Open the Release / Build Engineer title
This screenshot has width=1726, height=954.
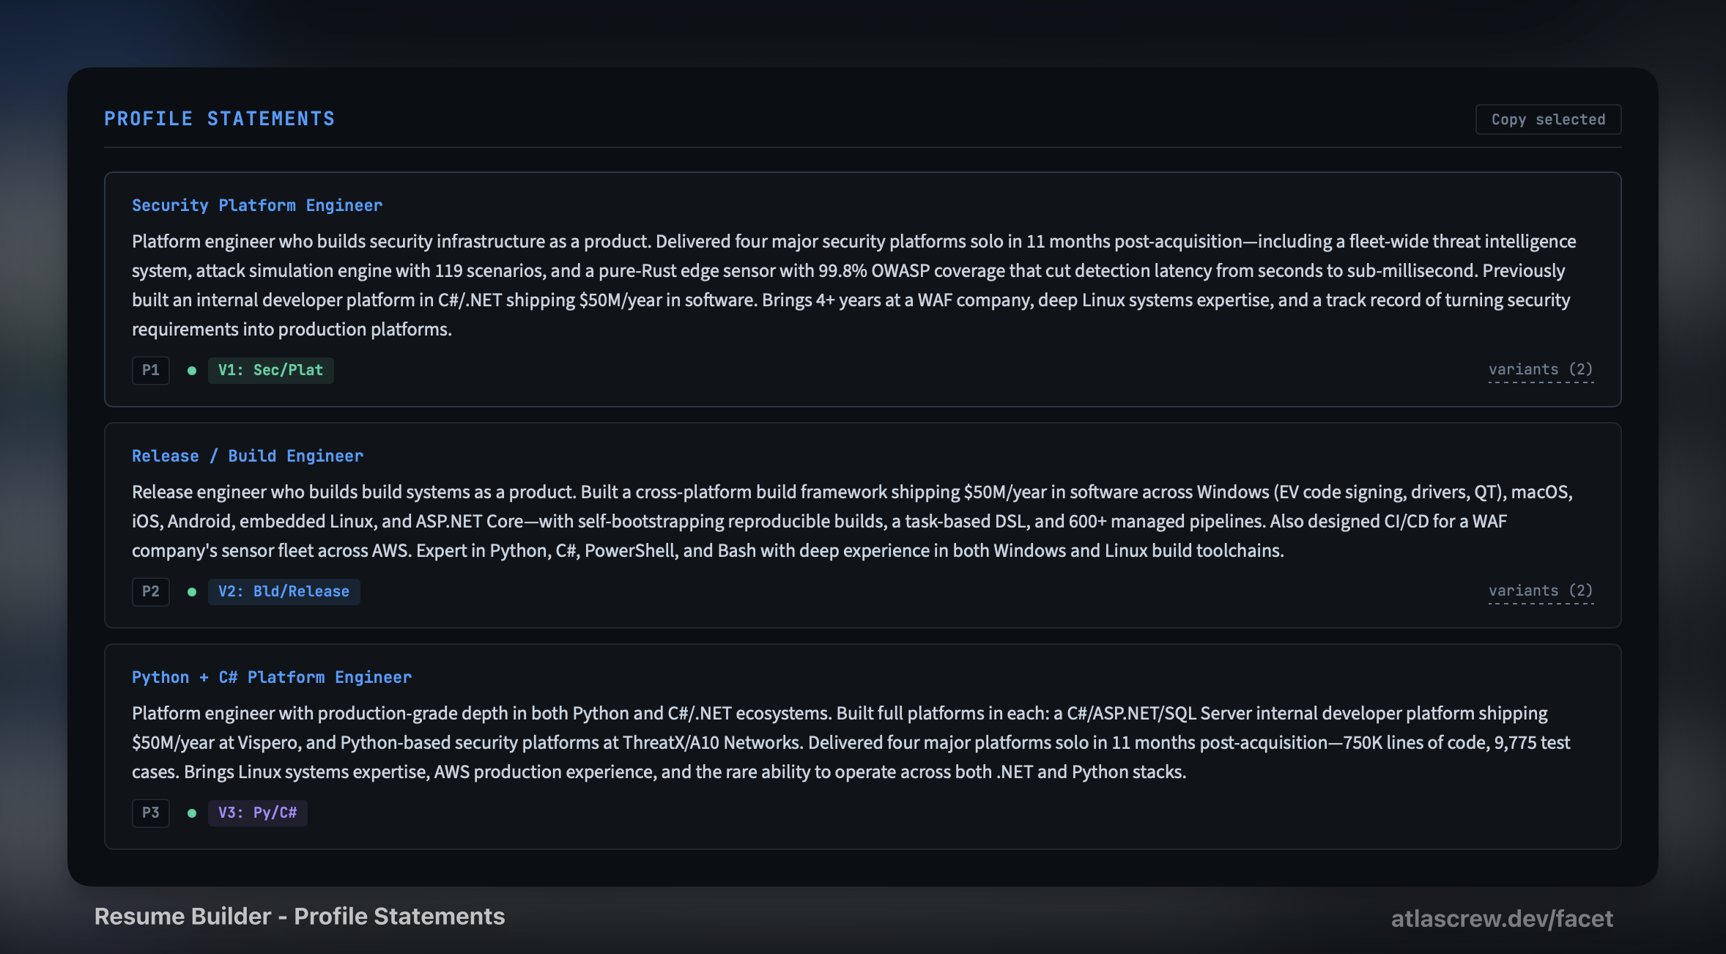(x=248, y=456)
